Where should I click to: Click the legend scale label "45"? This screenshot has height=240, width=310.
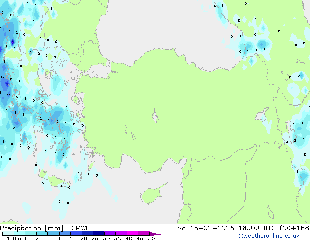click(x=140, y=238)
